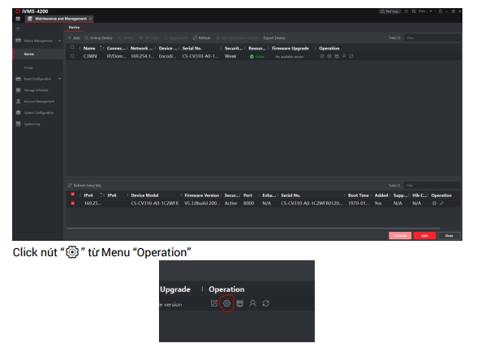Viewport: 490px width, 343px height.
Task: Expand the Event Configuration sidebar section
Action: [x=60, y=79]
